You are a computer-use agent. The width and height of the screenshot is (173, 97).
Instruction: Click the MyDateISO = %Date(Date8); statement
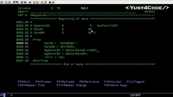66,54
